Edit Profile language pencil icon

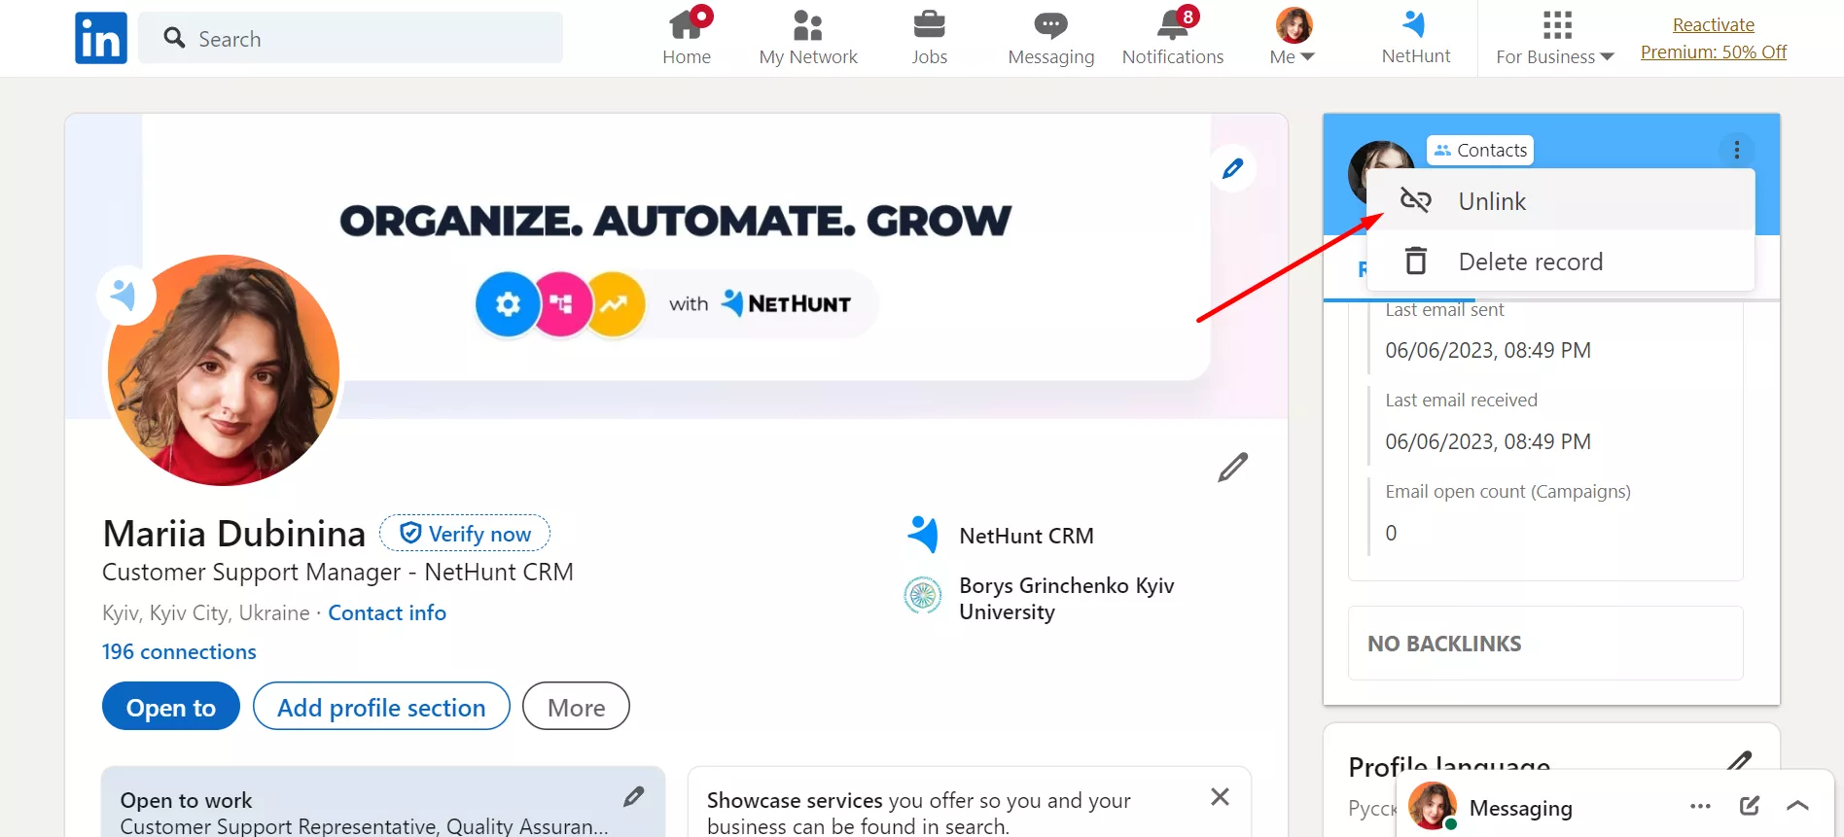[x=1740, y=761]
